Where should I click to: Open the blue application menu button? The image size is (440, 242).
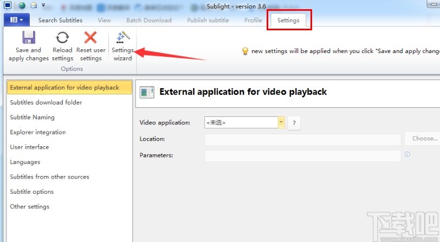pyautogui.click(x=16, y=20)
